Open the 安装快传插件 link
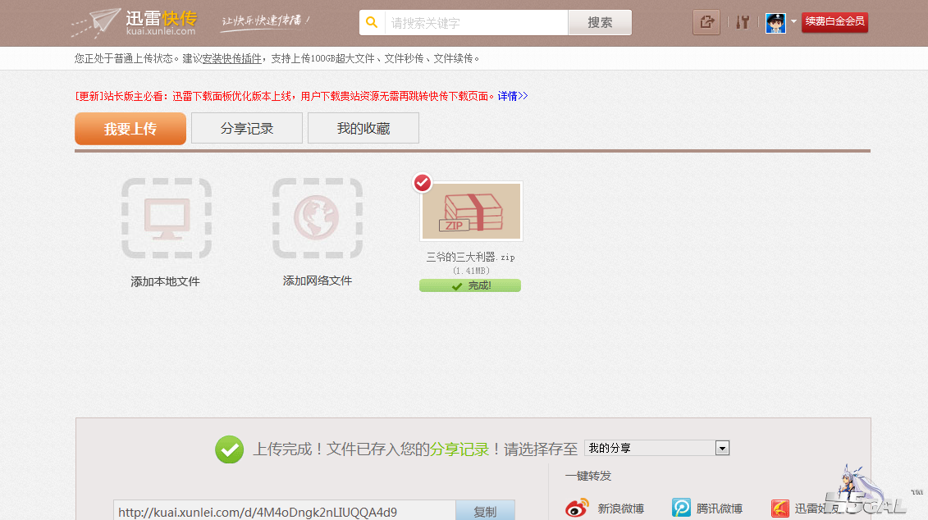 [x=232, y=58]
